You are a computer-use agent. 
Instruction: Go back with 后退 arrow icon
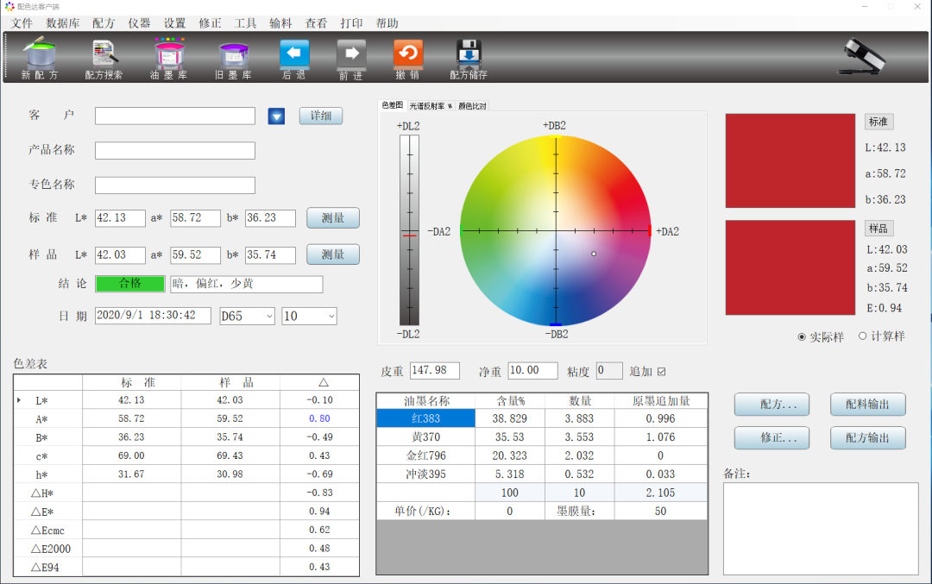click(293, 57)
